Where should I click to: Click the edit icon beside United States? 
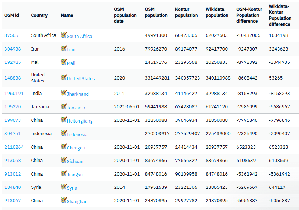pos(64,77)
